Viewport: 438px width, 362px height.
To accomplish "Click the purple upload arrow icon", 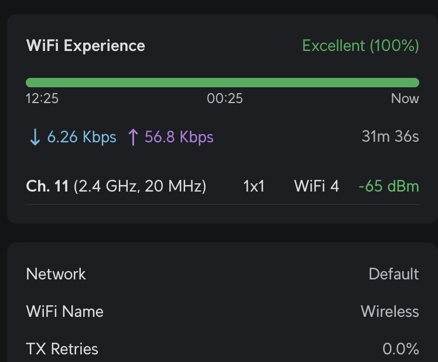I will (133, 137).
